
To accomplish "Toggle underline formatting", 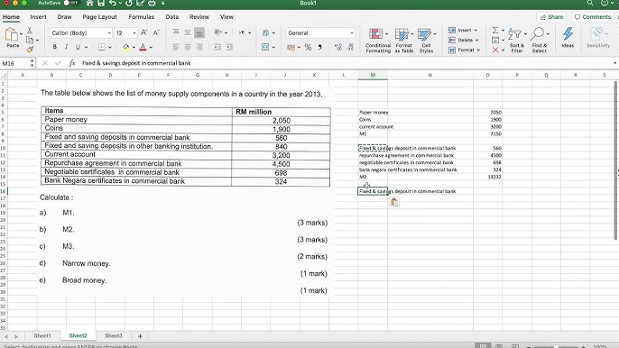I will [x=78, y=47].
